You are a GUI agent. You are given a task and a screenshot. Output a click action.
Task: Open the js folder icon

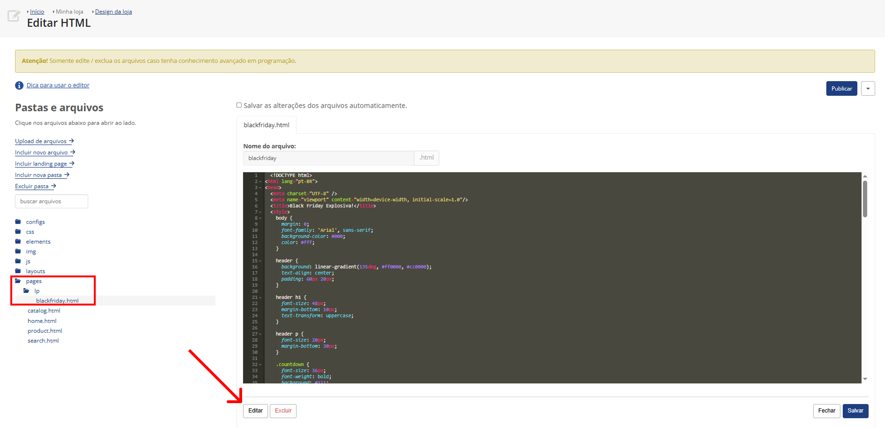pos(18,261)
